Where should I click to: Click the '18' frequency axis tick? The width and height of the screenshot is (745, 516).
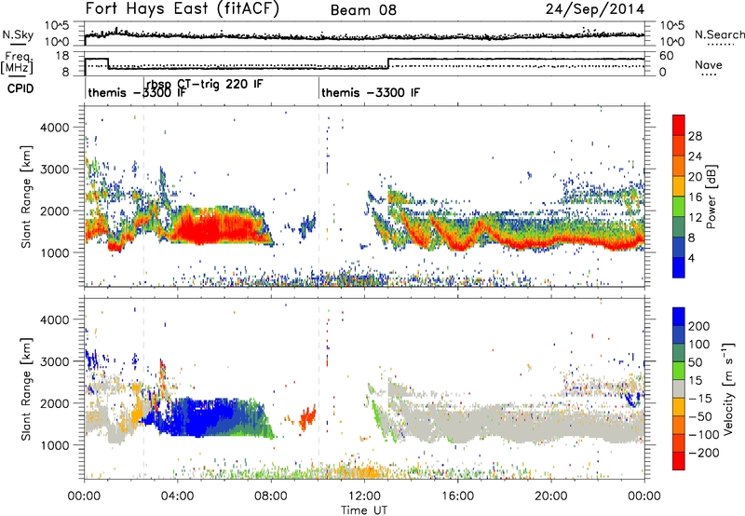point(62,56)
